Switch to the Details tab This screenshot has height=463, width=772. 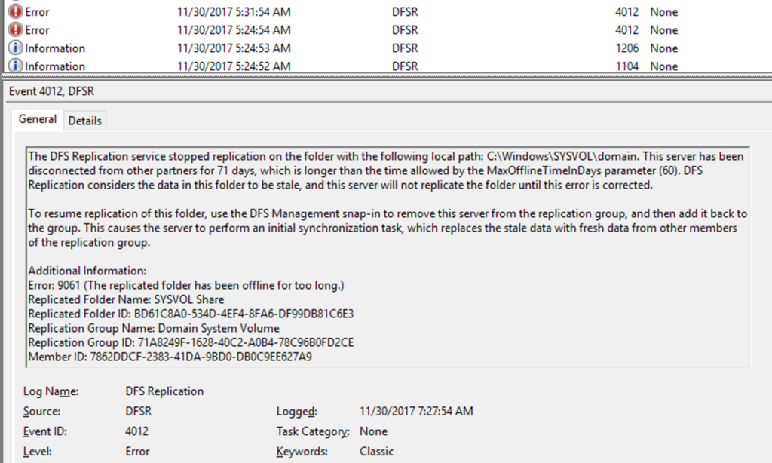click(x=85, y=121)
